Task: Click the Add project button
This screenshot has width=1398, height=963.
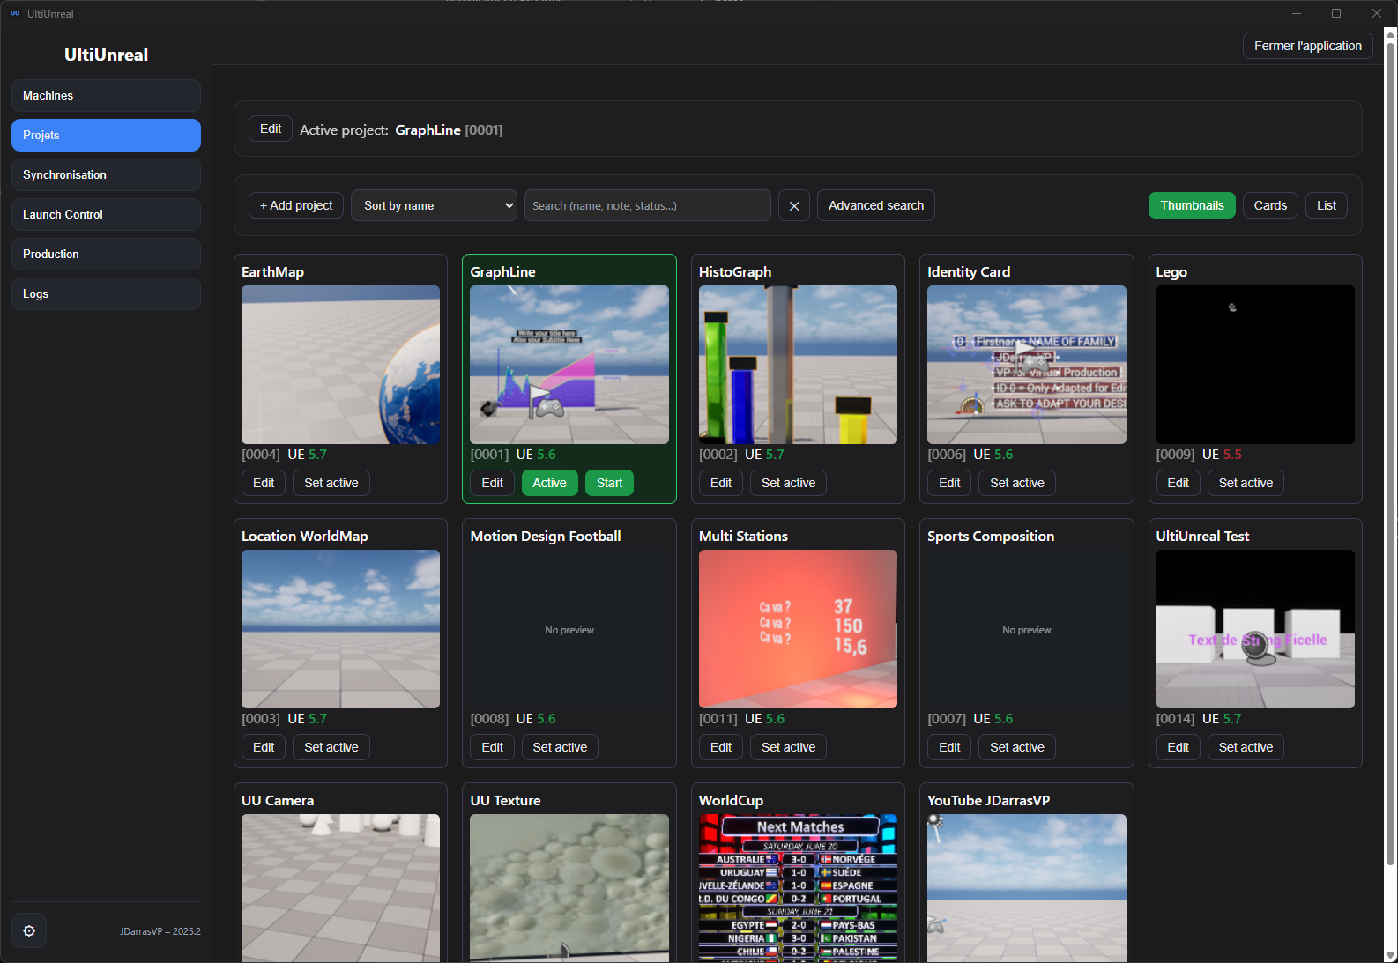Action: click(x=296, y=205)
